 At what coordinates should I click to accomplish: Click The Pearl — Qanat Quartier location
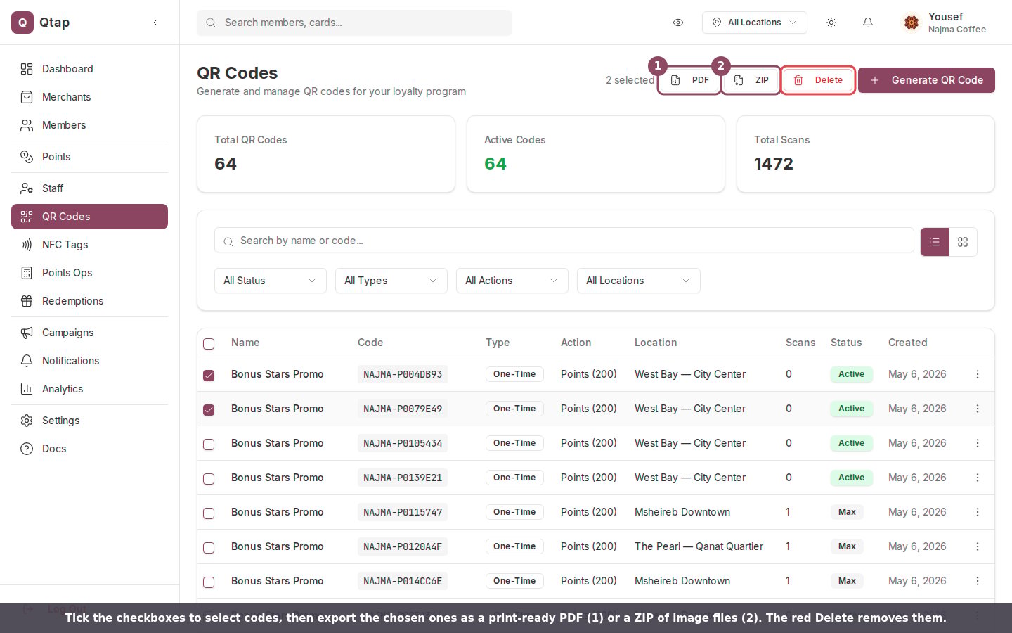[699, 546]
